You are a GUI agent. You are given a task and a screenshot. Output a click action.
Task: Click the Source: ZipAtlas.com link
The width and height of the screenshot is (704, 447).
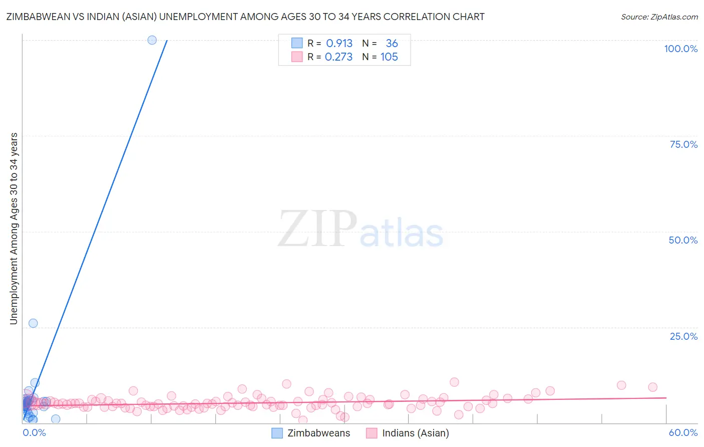659,17
